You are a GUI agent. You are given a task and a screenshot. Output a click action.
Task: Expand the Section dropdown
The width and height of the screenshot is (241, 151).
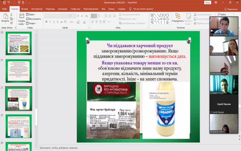(31, 23)
